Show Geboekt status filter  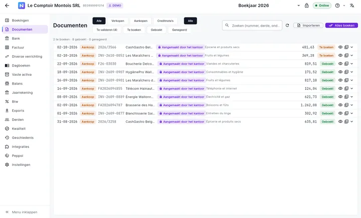coord(156,30)
